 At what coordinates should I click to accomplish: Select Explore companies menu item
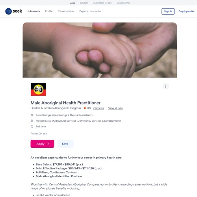click(90, 11)
